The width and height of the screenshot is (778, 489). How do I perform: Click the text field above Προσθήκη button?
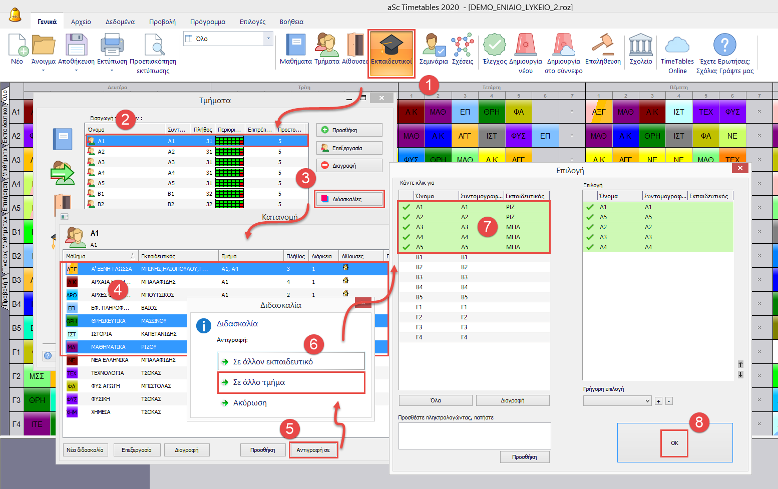(474, 435)
